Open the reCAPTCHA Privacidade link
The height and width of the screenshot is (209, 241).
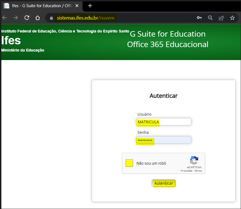[186, 171]
